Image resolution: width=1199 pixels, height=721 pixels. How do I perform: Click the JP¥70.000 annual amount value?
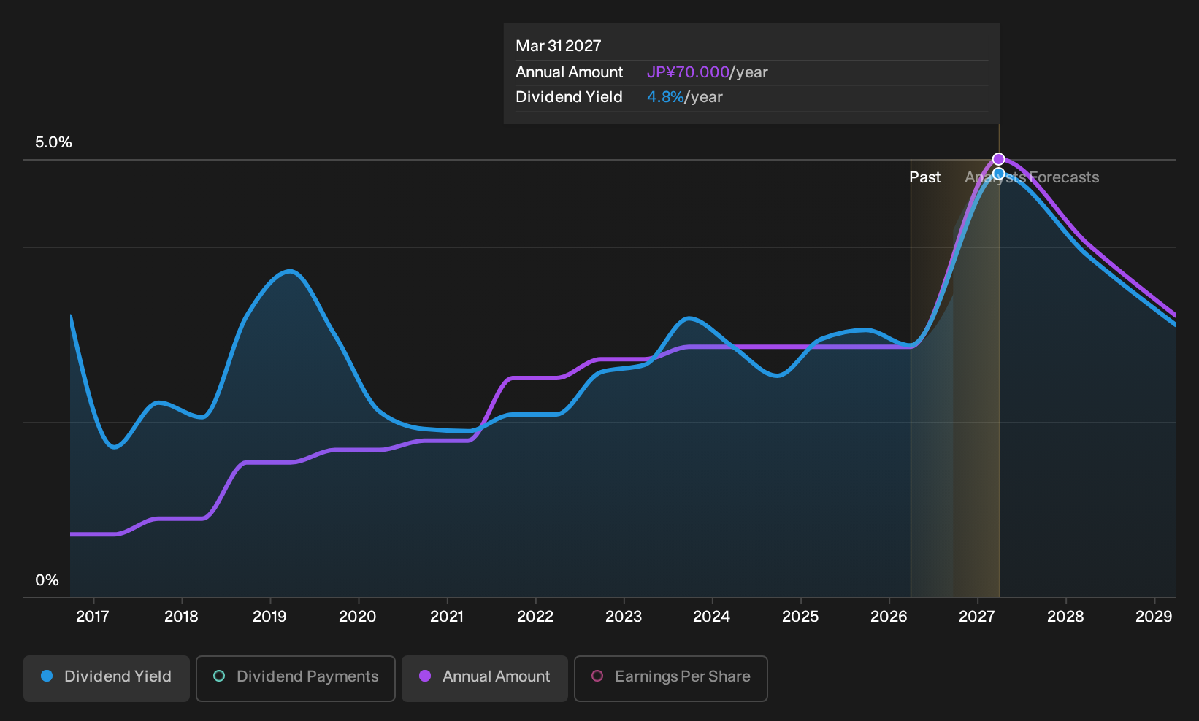point(688,72)
